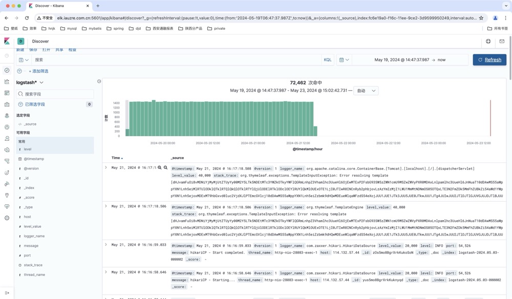Click the Refresh button
512x299 pixels.
(489, 60)
